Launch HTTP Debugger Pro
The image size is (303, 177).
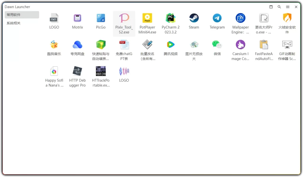(x=78, y=71)
